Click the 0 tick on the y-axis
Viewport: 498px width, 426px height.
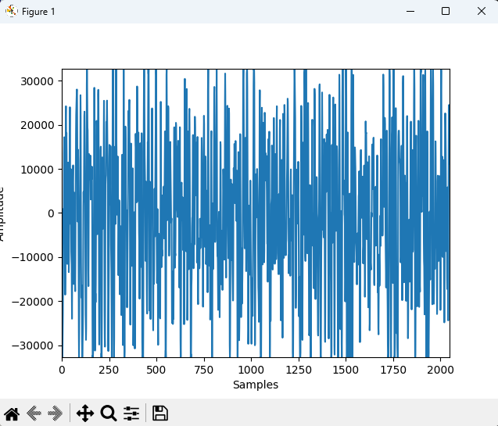tap(50, 213)
